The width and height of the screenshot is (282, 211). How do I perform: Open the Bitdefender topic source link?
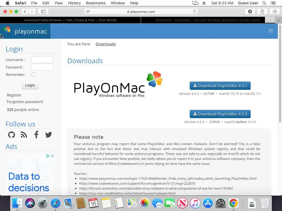coord(168,179)
